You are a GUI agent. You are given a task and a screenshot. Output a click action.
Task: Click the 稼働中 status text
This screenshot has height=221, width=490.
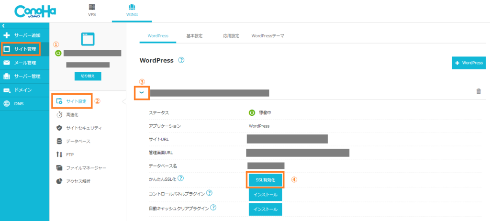265,113
